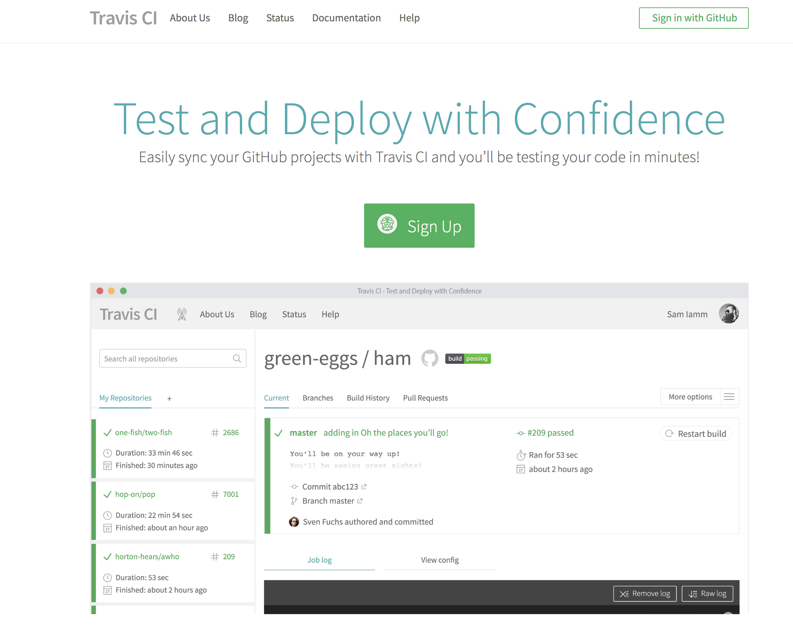
Task: Click the external link icon beside Branch master
Action: tap(360, 501)
